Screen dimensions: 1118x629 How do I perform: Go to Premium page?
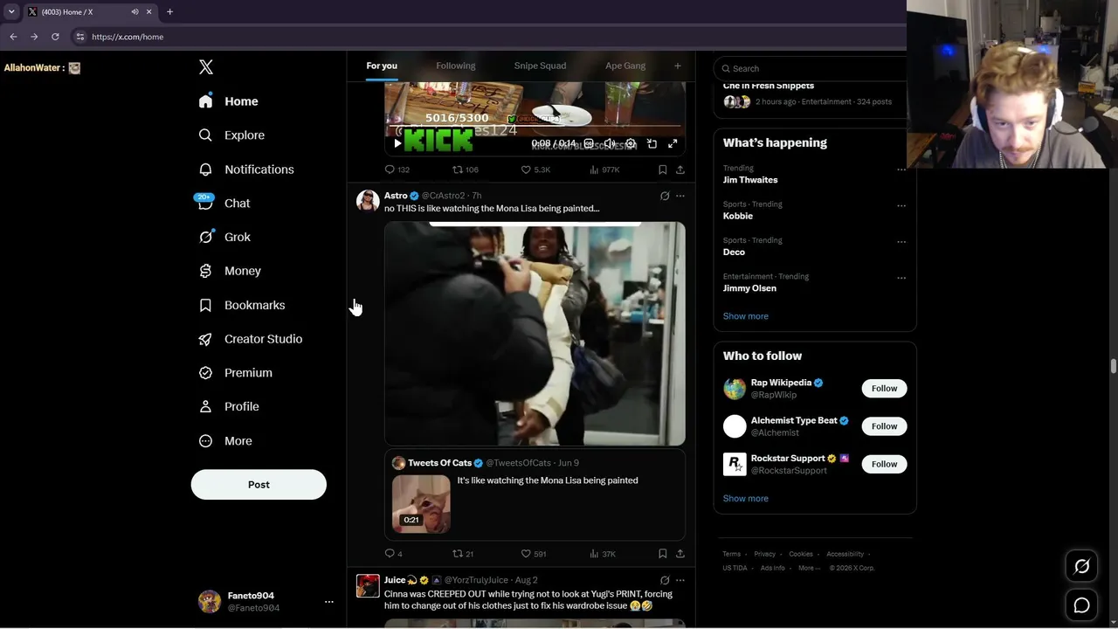(236, 373)
